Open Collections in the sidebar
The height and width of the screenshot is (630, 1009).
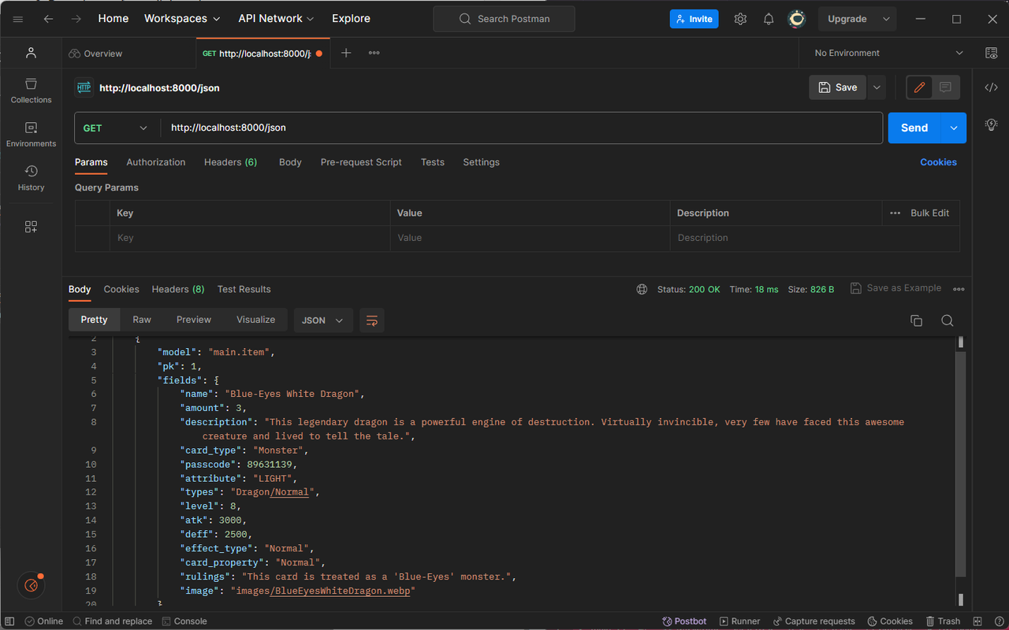31,91
